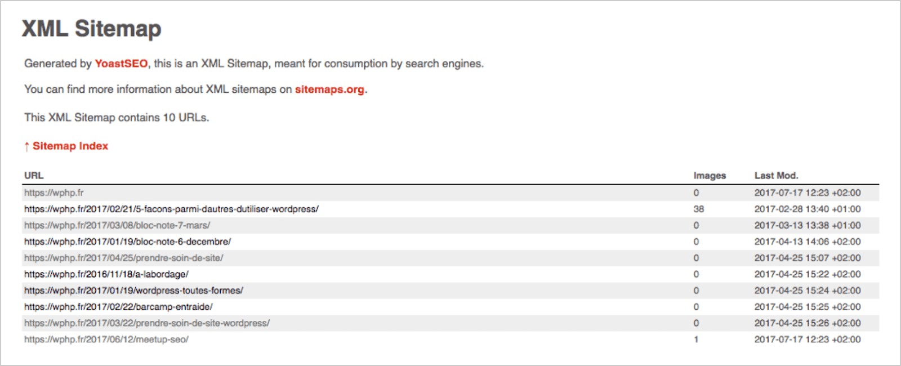Open the YoastSEO link
Screen dimensions: 901x366
121,64
